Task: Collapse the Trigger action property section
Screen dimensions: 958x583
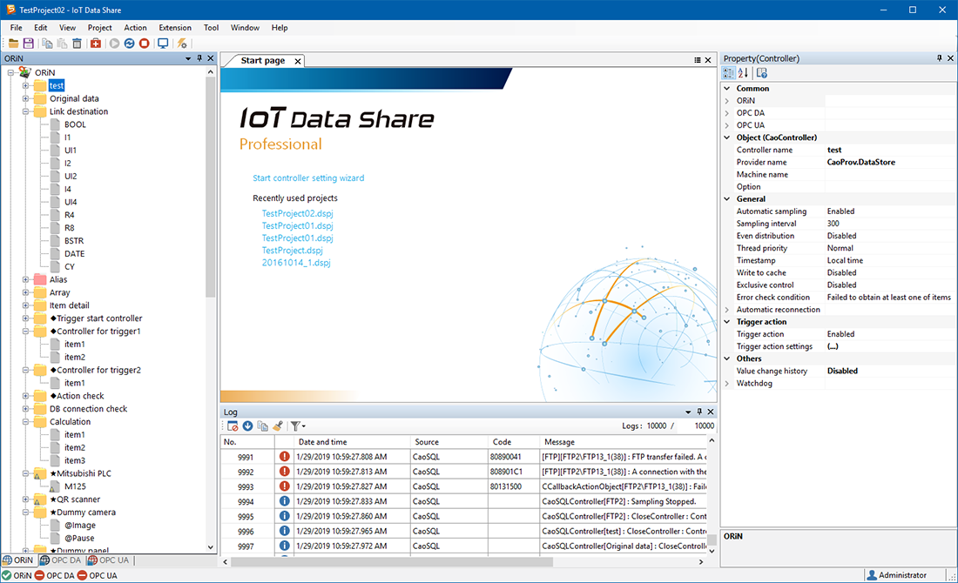Action: coord(727,321)
